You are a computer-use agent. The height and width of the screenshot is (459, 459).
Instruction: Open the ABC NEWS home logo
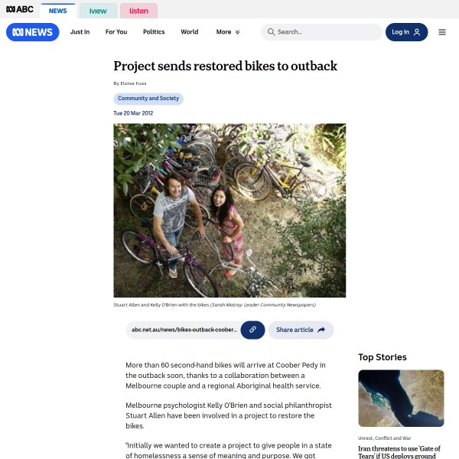tap(32, 32)
